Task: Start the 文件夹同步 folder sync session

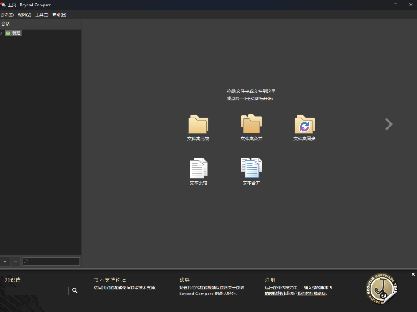Action: coord(305,128)
